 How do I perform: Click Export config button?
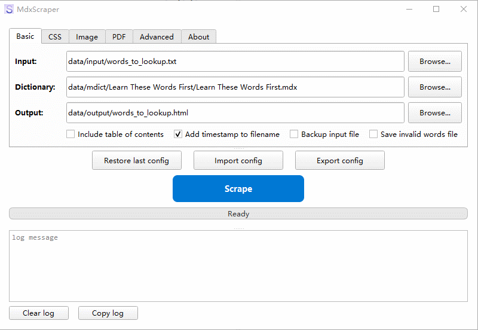click(339, 161)
